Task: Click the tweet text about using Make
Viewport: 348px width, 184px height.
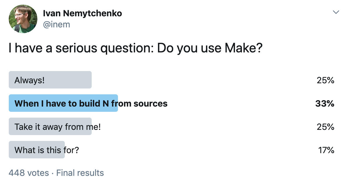Action: coord(135,48)
